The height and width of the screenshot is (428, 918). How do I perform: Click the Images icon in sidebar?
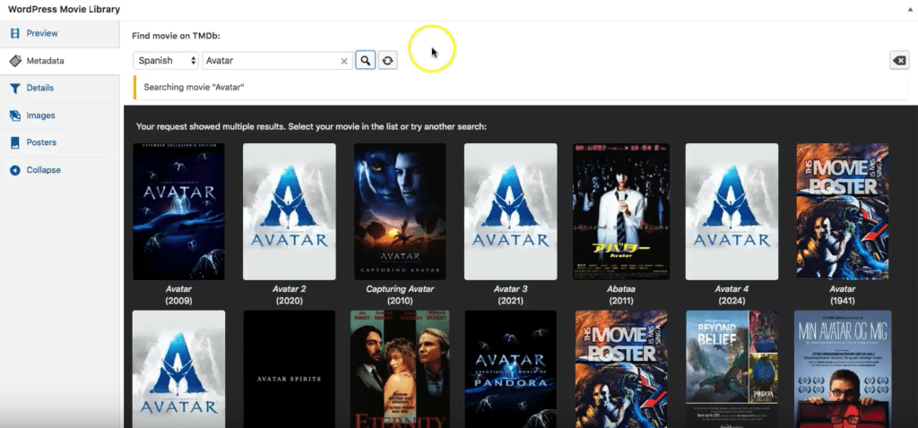pyautogui.click(x=15, y=116)
